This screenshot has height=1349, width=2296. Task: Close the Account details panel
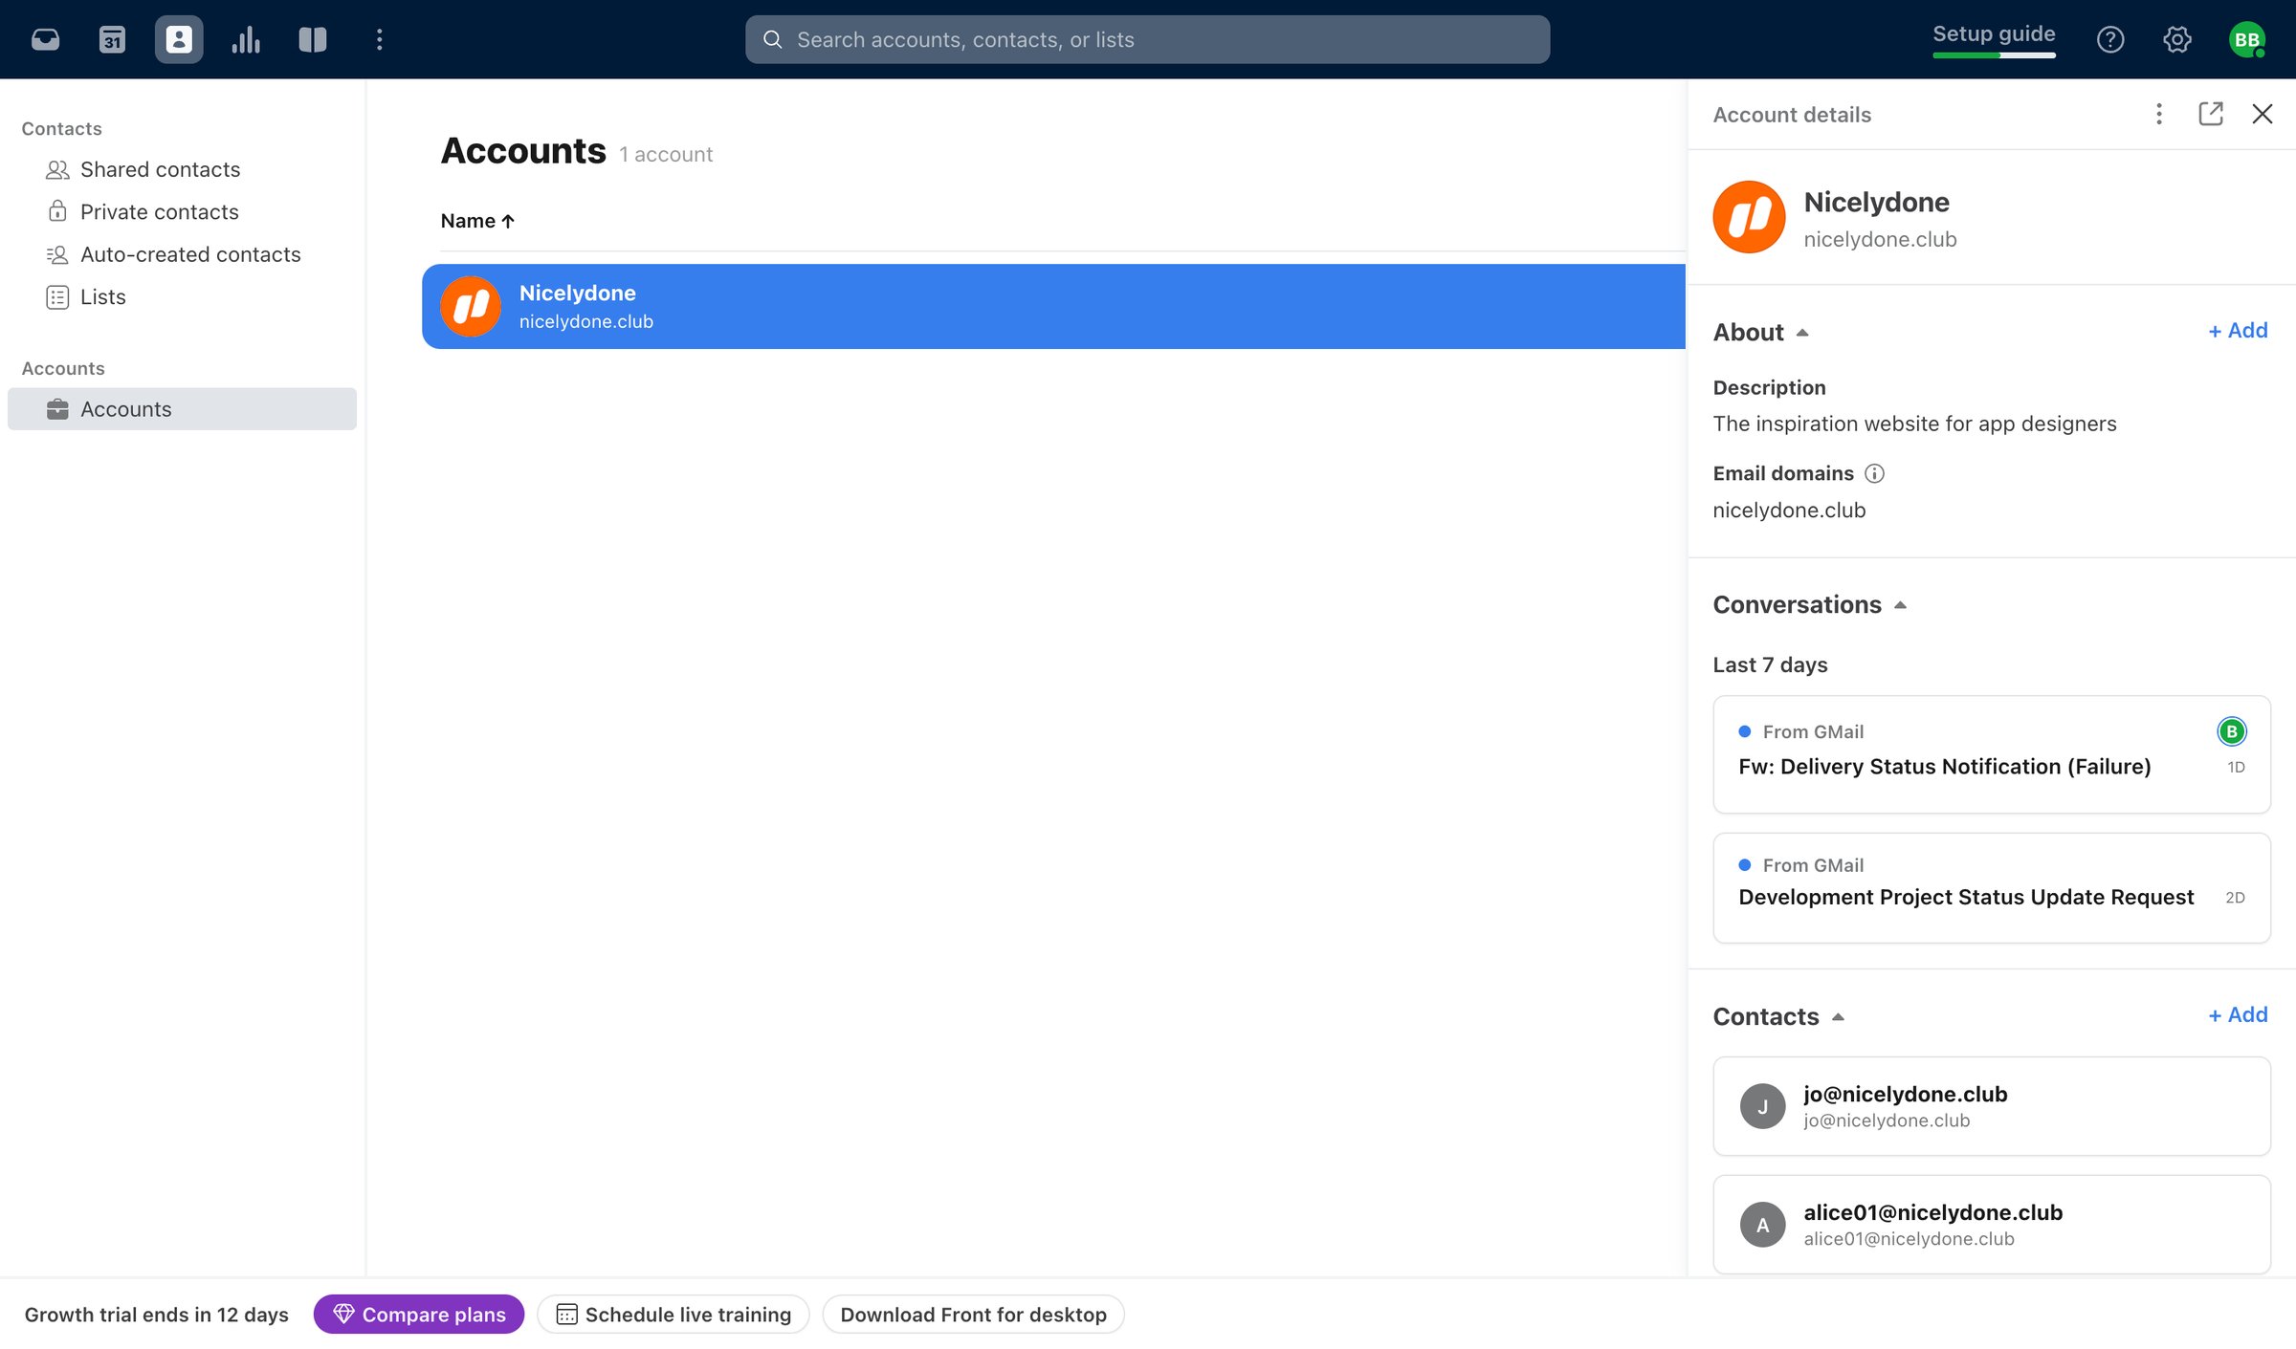2263,114
